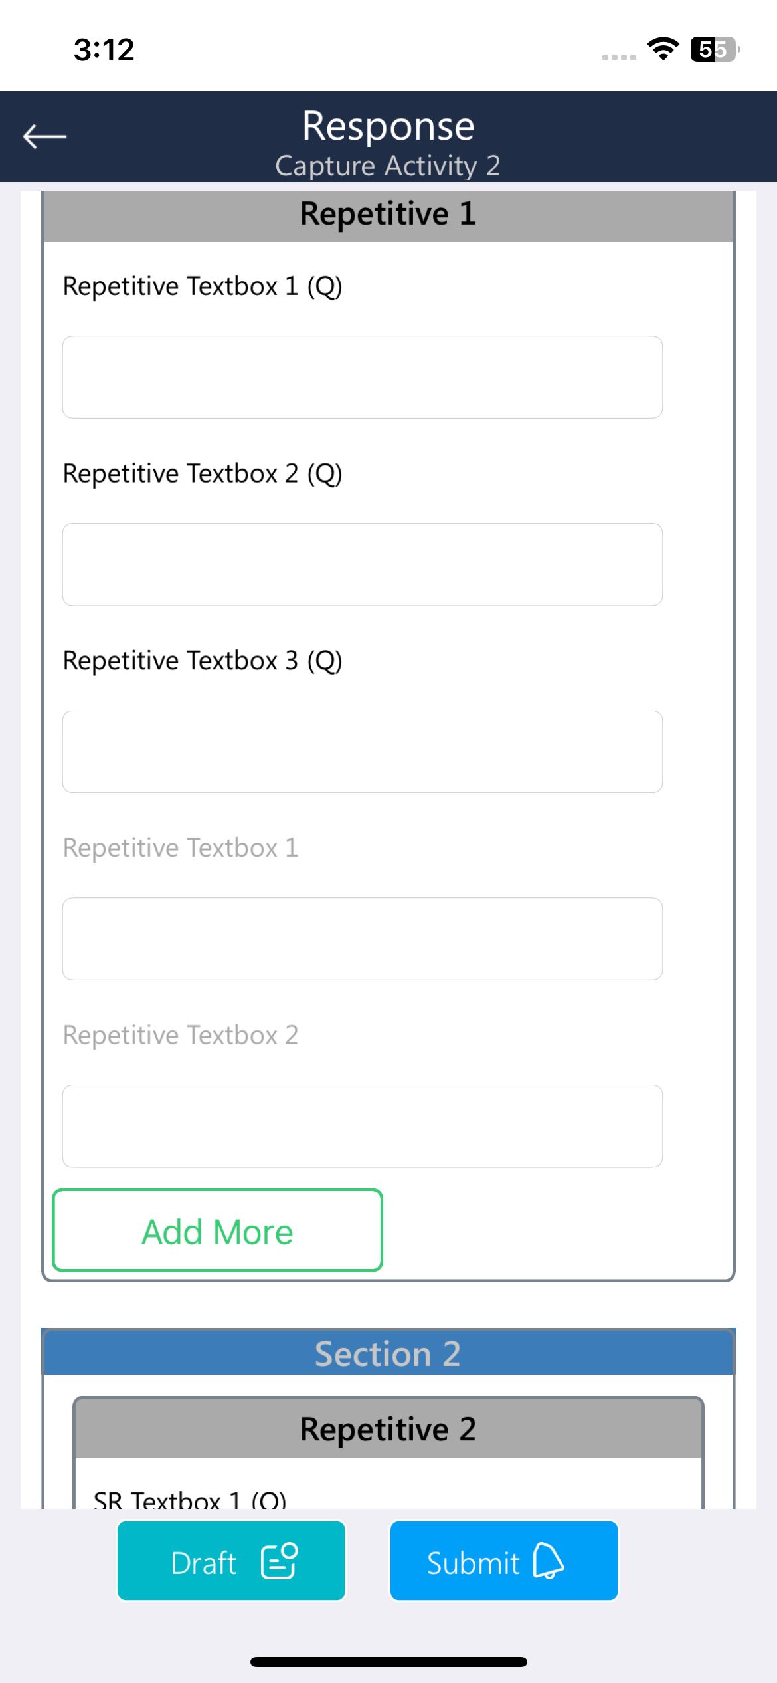Tap the Wi-Fi status icon

point(663,49)
